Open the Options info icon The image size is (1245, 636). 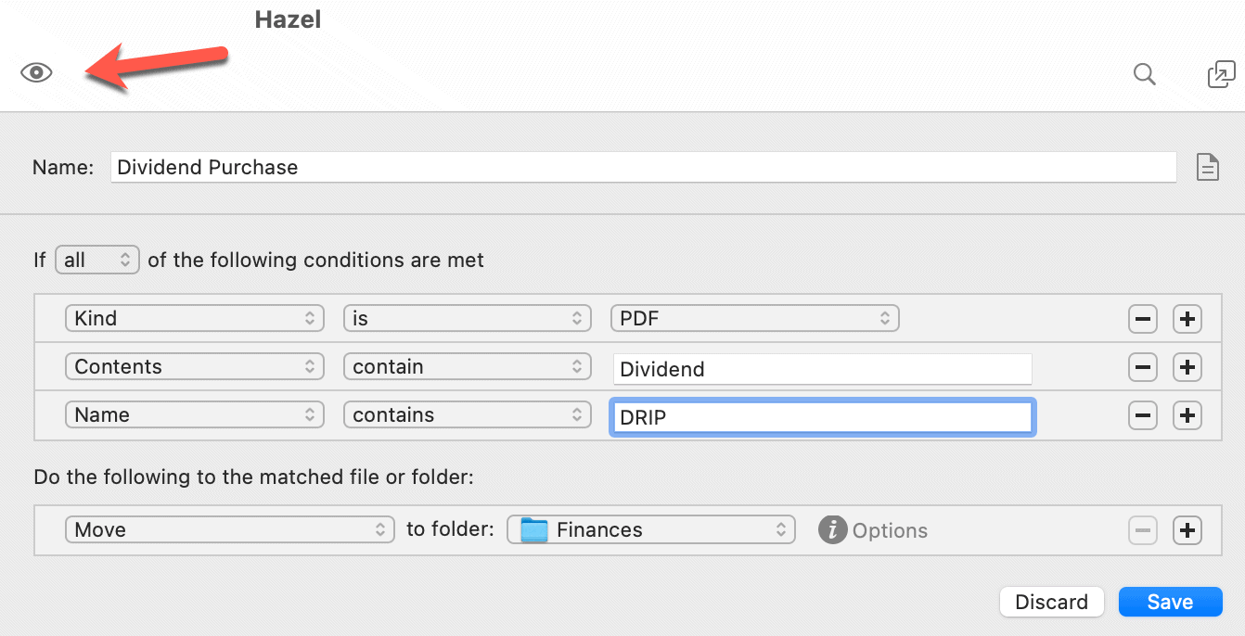pos(832,530)
